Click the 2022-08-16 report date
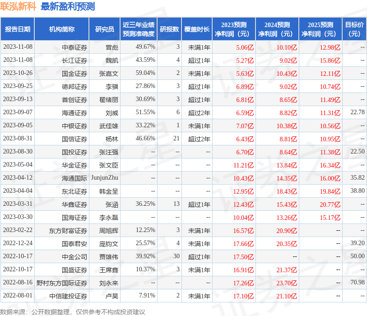Viewport: 367px width, 316px height. 18,283
